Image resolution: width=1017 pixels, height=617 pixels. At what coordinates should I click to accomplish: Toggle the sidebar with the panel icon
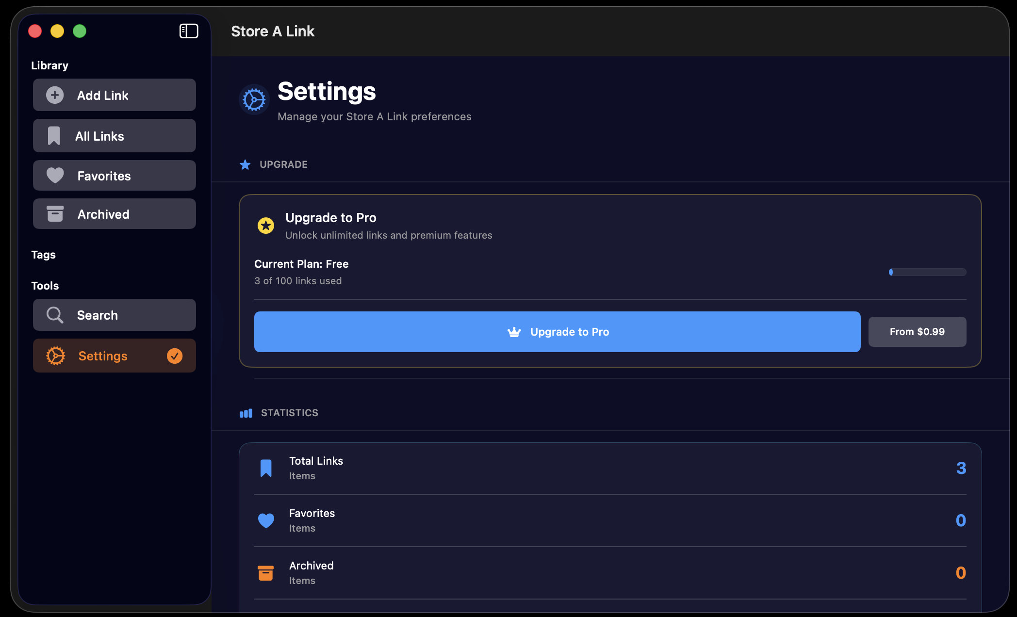(x=189, y=31)
